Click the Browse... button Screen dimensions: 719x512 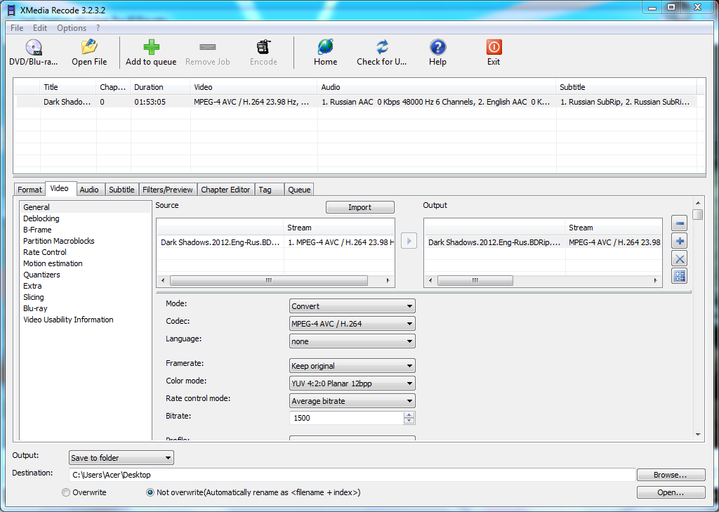coord(670,475)
